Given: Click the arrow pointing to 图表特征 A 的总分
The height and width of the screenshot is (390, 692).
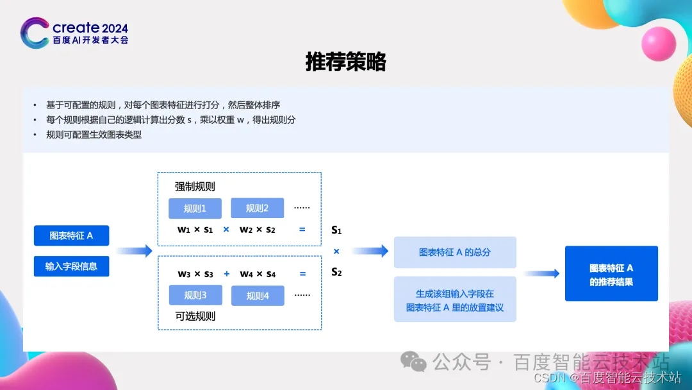Looking at the screenshot, I should tap(370, 251).
